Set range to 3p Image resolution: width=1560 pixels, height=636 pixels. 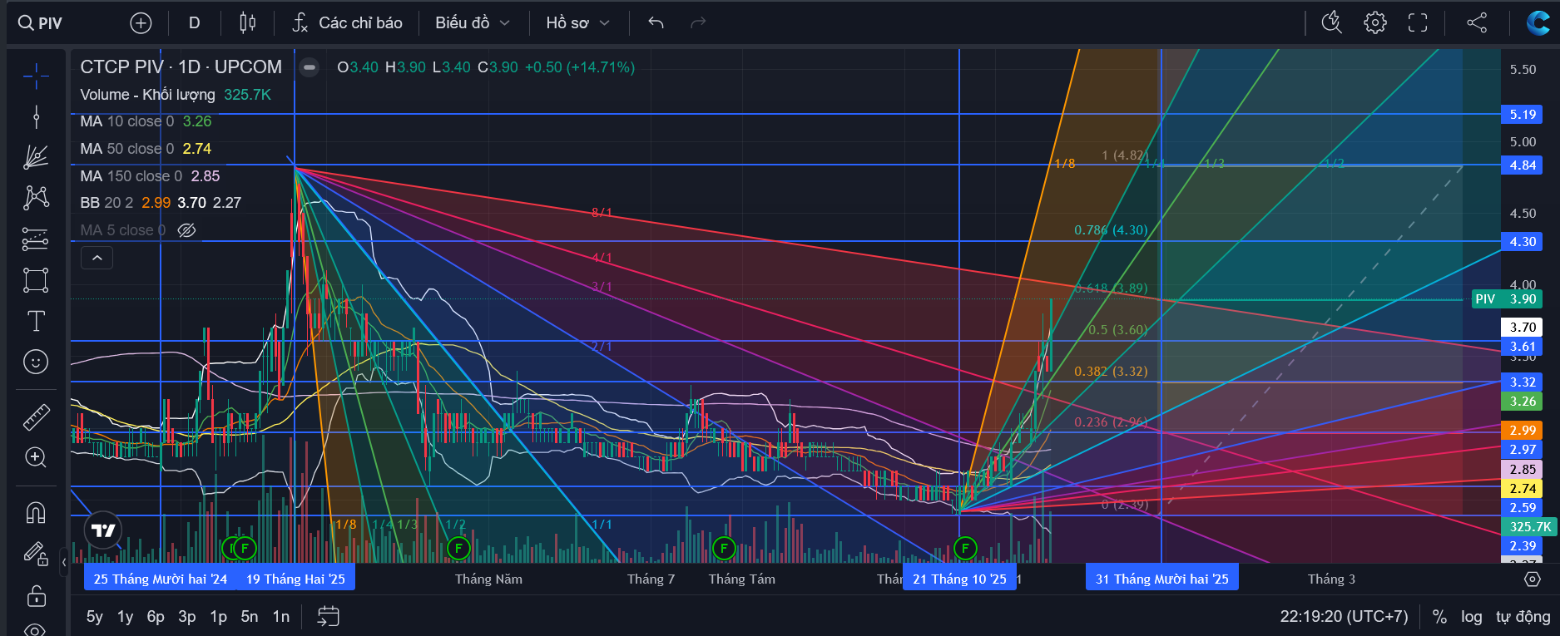[x=187, y=617]
